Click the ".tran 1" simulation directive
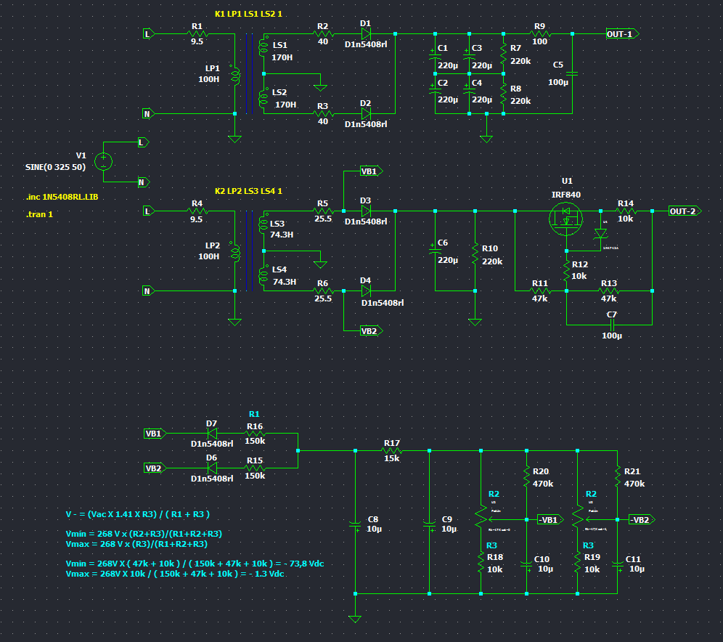 click(x=40, y=214)
